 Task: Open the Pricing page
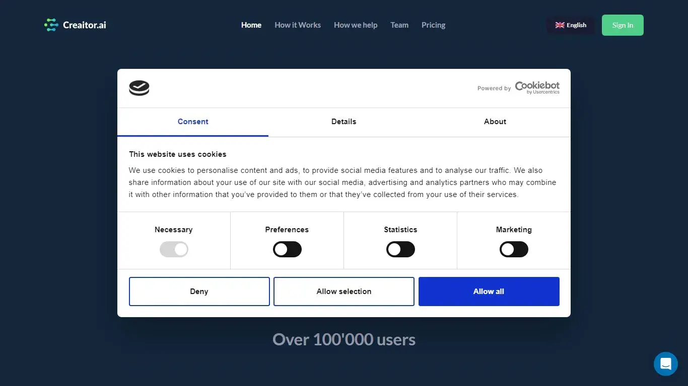(x=433, y=25)
